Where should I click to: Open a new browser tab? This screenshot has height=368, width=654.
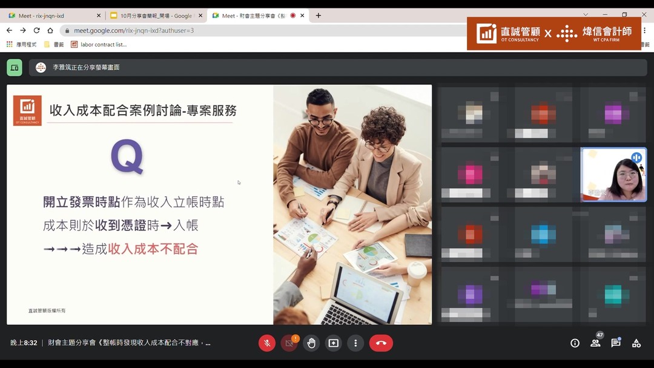319,16
